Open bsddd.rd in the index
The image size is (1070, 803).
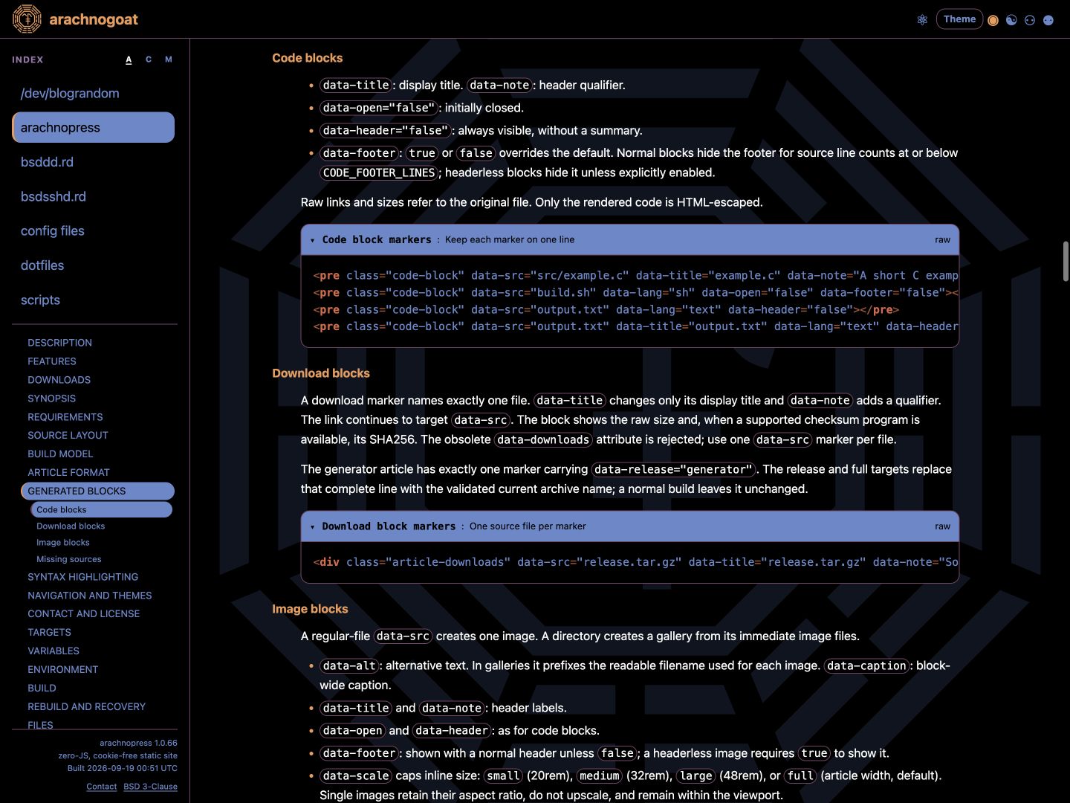(94, 162)
